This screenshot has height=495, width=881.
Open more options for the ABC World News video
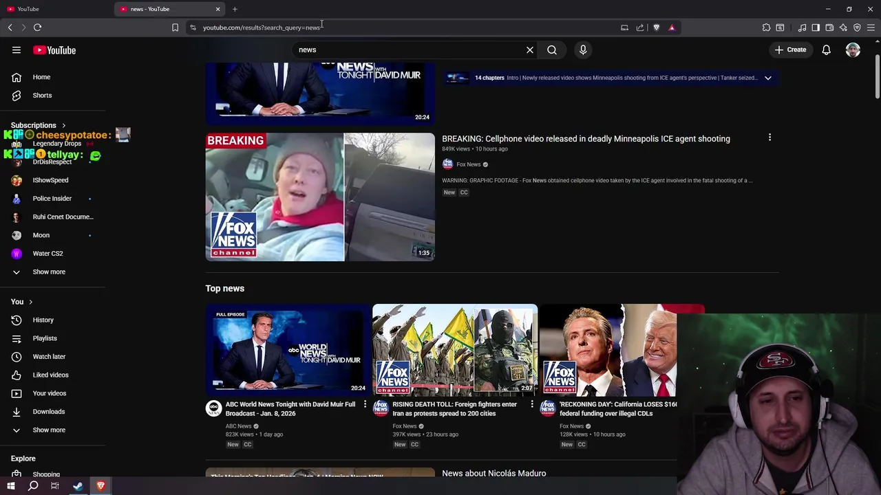(365, 404)
